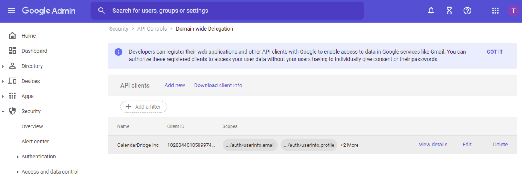Open Directory menu item
This screenshot has width=522, height=180.
click(x=32, y=66)
